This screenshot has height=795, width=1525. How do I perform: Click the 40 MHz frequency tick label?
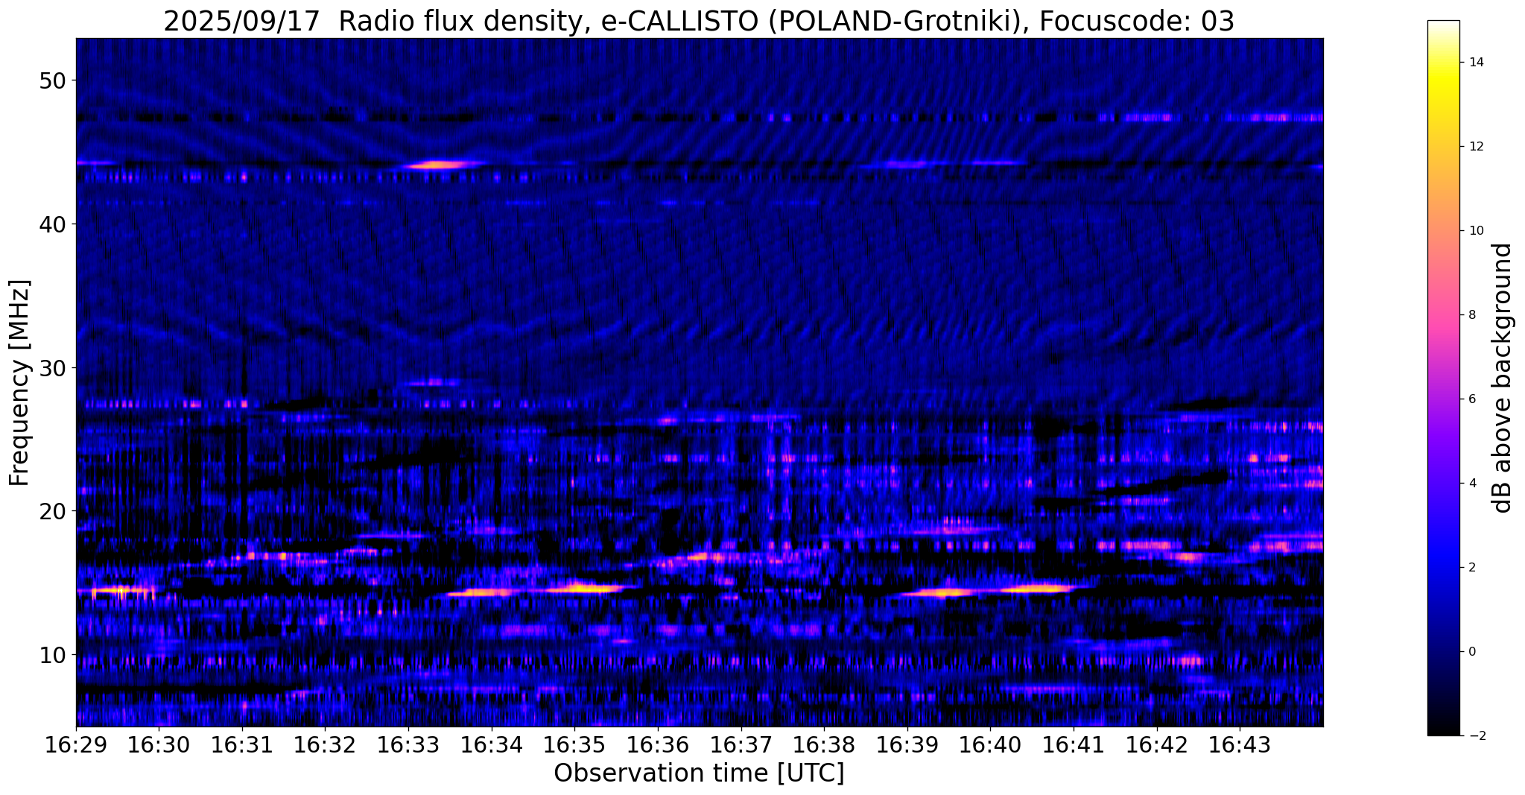tap(52, 224)
